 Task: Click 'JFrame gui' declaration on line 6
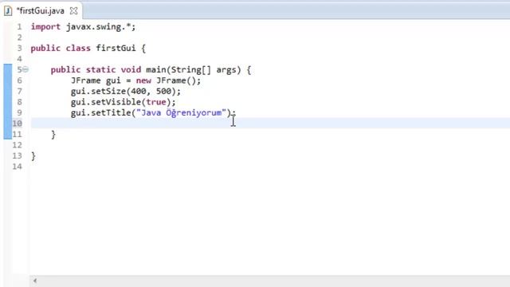point(96,81)
